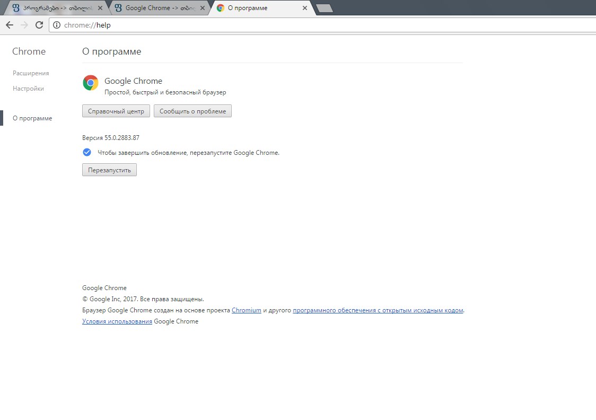Click the Перезапустить button
Screen dimensions: 596x420
109,170
